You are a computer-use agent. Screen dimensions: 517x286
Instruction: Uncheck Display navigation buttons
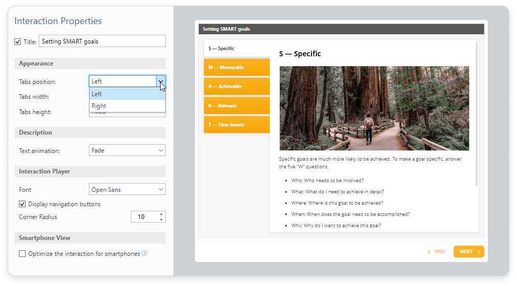(23, 204)
